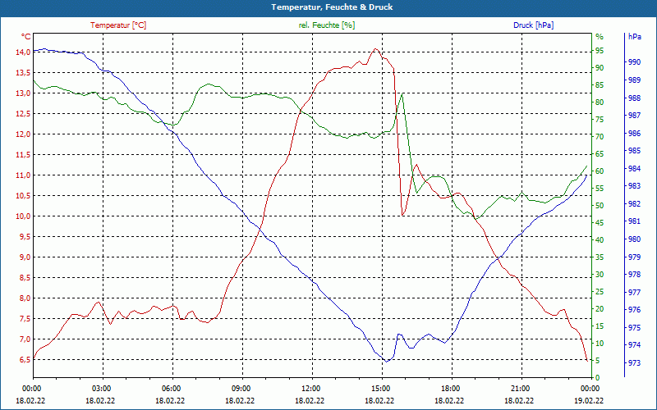The image size is (657, 410).
Task: Click the 8,0 value on temperature axis
Action: [x=25, y=298]
